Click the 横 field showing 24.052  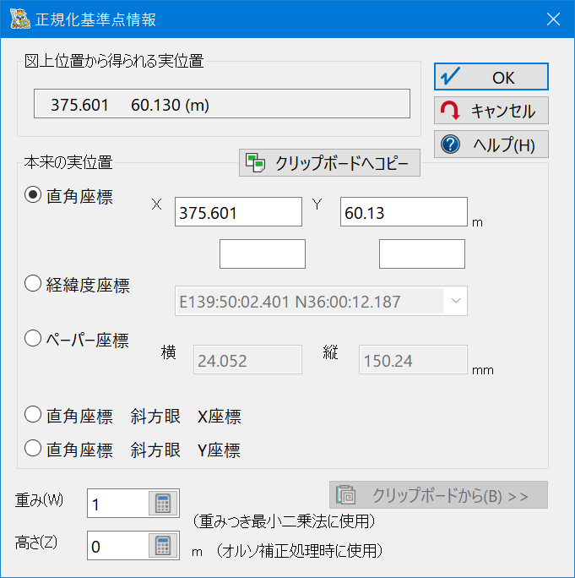click(247, 360)
